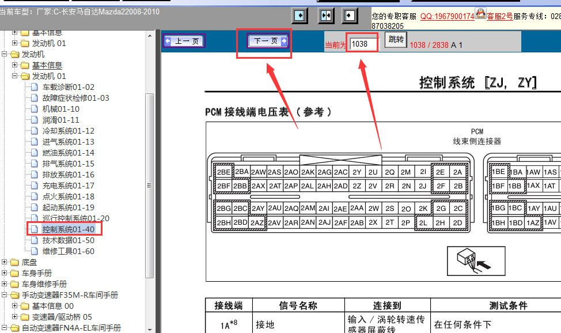This screenshot has height=333, width=561.
Task: Open 润滑01-11 document
Action: pos(61,120)
